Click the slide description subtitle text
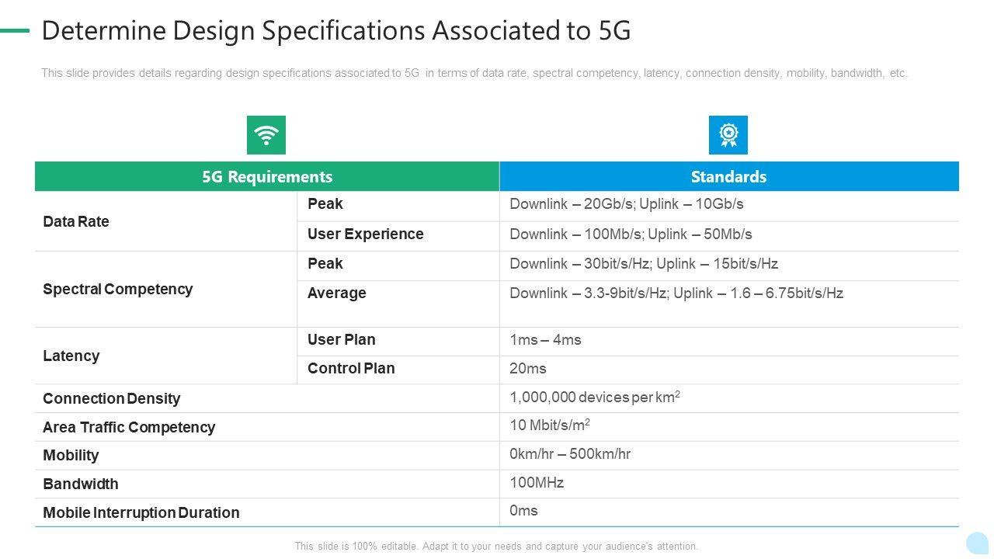994x559 pixels. (474, 74)
